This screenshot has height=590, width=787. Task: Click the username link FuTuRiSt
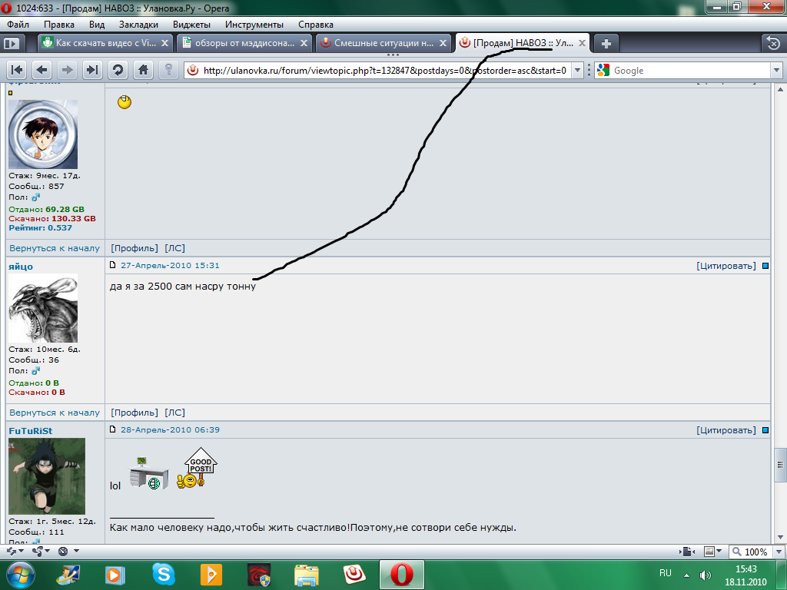30,431
